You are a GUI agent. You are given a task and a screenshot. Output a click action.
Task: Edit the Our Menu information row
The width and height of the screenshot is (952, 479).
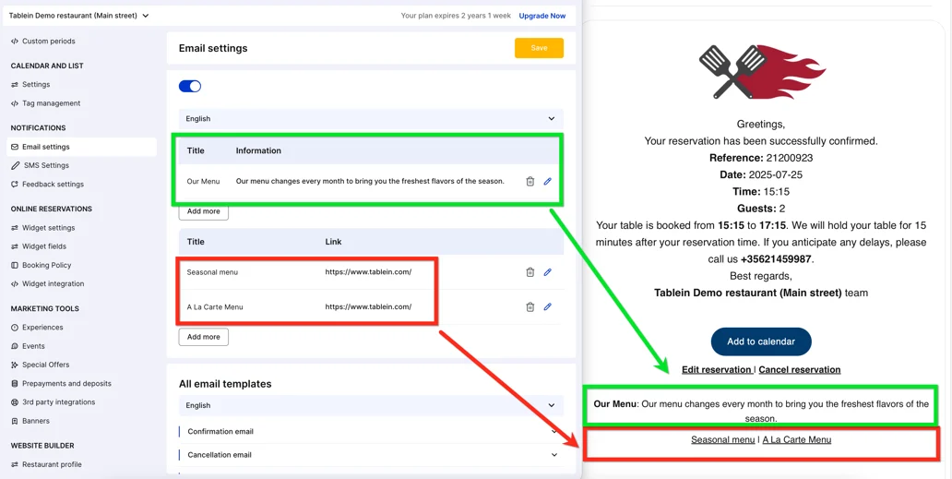tap(547, 182)
